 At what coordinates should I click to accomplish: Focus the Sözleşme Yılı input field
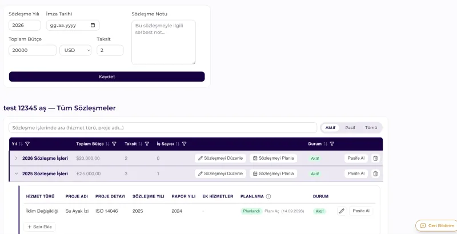coord(25,25)
